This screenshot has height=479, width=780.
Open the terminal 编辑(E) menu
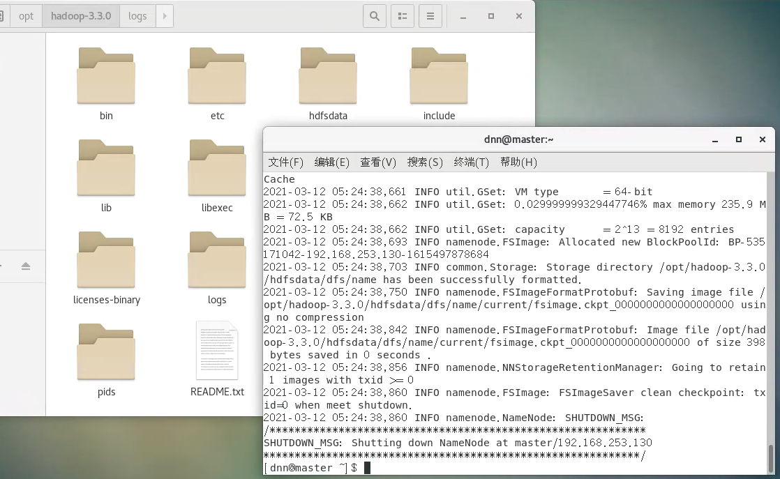332,162
